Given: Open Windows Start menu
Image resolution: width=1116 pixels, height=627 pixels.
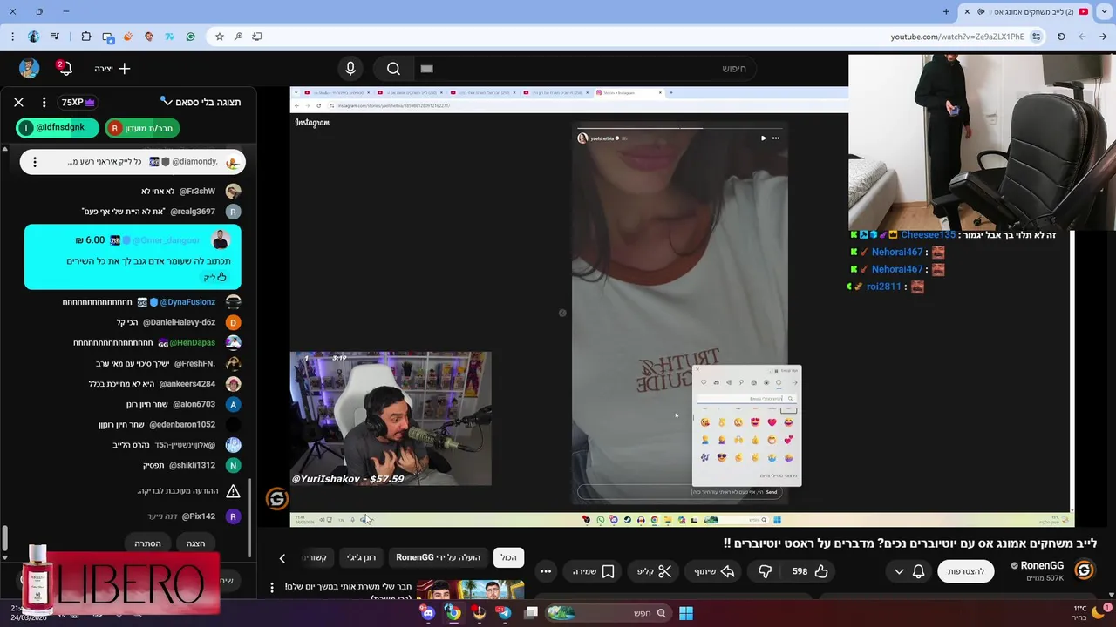Looking at the screenshot, I should (686, 613).
